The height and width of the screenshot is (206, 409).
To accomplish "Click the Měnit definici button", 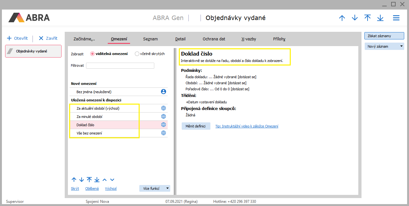I will click(x=196, y=126).
